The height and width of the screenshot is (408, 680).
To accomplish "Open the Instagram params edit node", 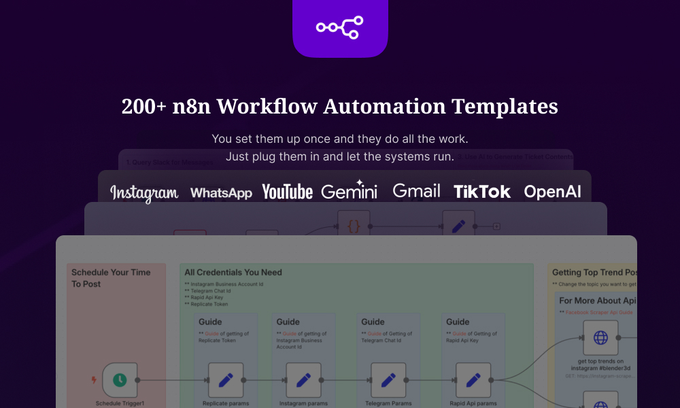I will [x=304, y=379].
